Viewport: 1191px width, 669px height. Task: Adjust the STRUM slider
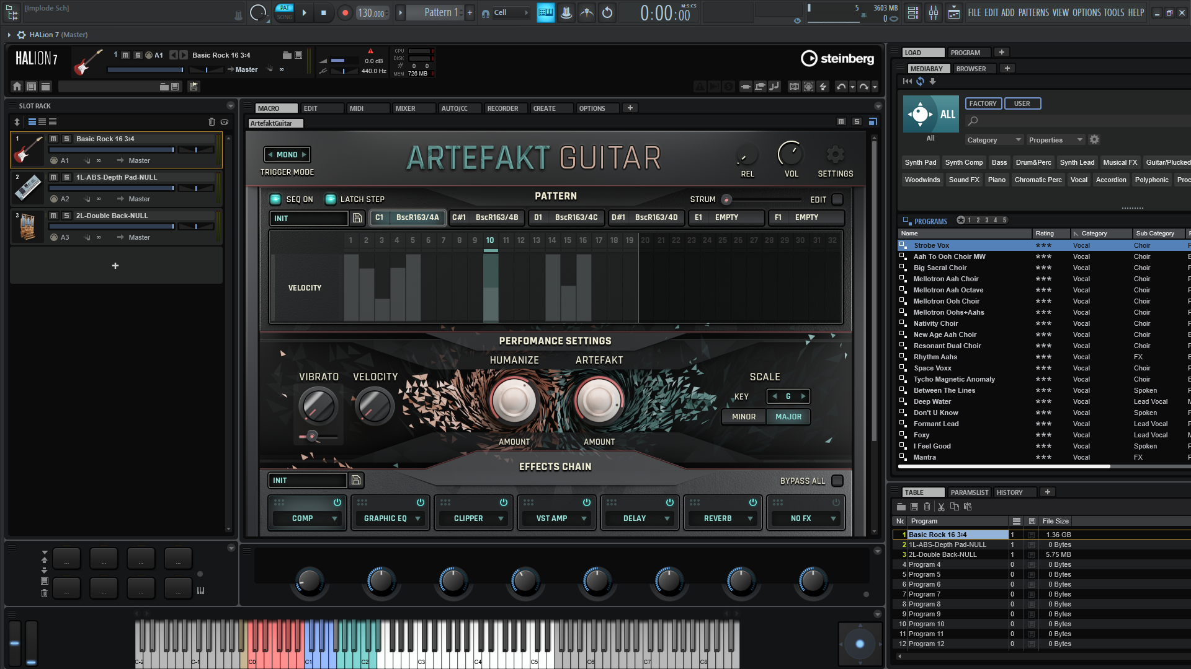pyautogui.click(x=727, y=199)
